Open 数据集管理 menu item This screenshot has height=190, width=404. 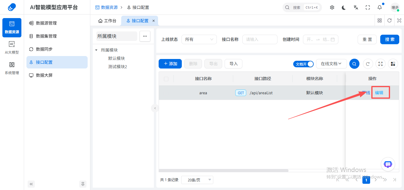pyautogui.click(x=57, y=36)
